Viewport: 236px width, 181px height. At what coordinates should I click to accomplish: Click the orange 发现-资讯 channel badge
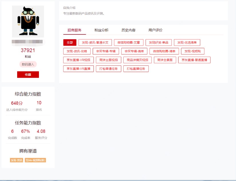coord(17,160)
